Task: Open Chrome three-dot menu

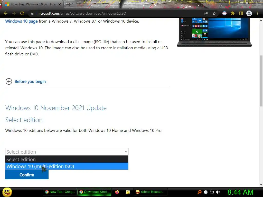Action: coord(257,13)
